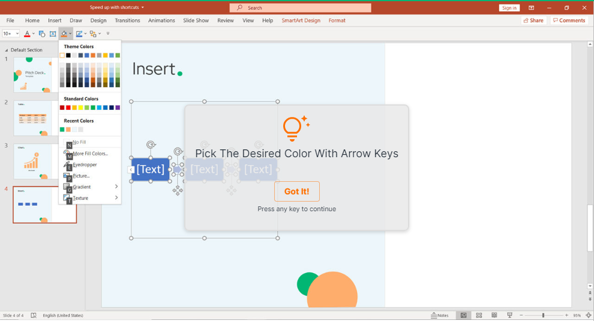
Task: Pick black theme color swatch
Action: (68, 55)
